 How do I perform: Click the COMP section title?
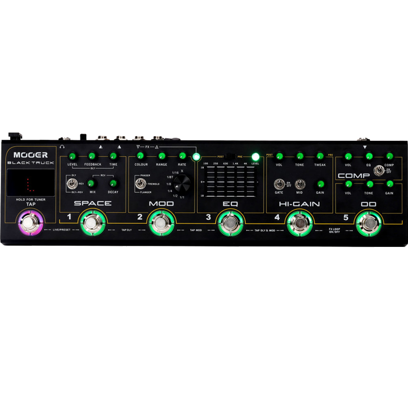(353, 176)
